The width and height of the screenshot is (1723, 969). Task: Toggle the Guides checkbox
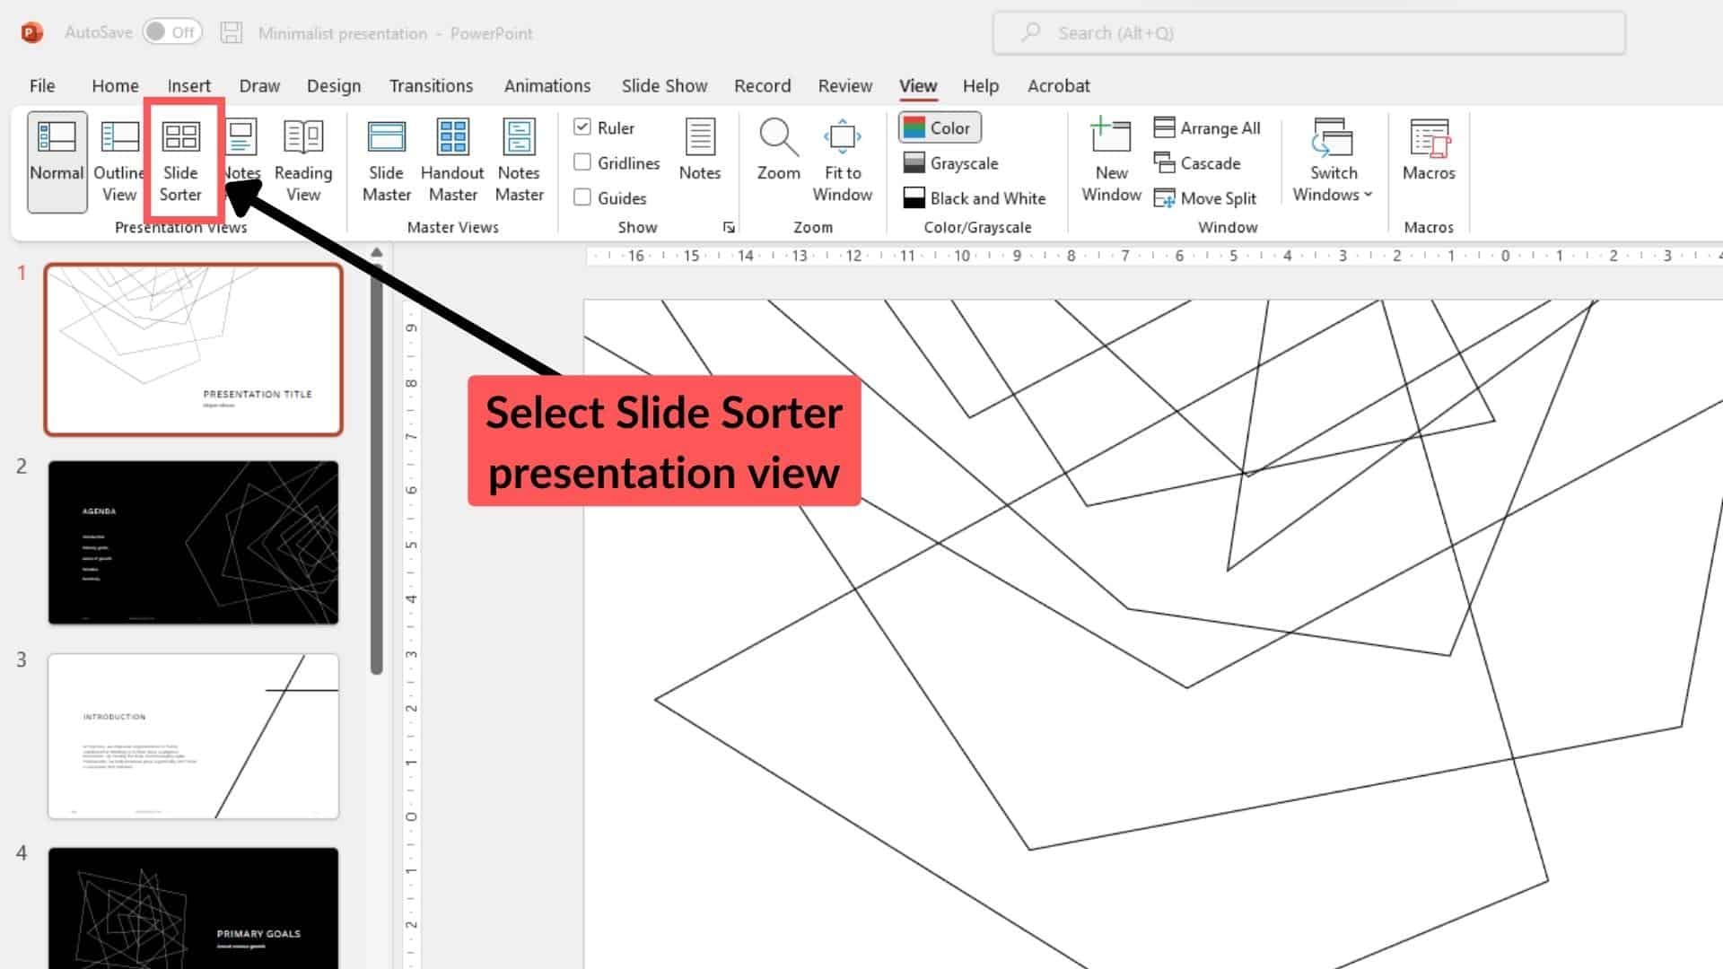coord(582,197)
